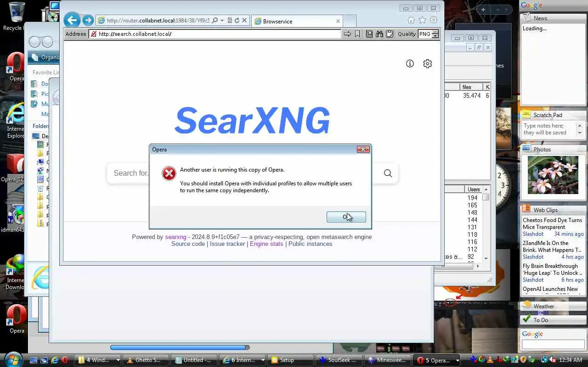The width and height of the screenshot is (588, 367).
Task: Click the files column header
Action: [471, 87]
